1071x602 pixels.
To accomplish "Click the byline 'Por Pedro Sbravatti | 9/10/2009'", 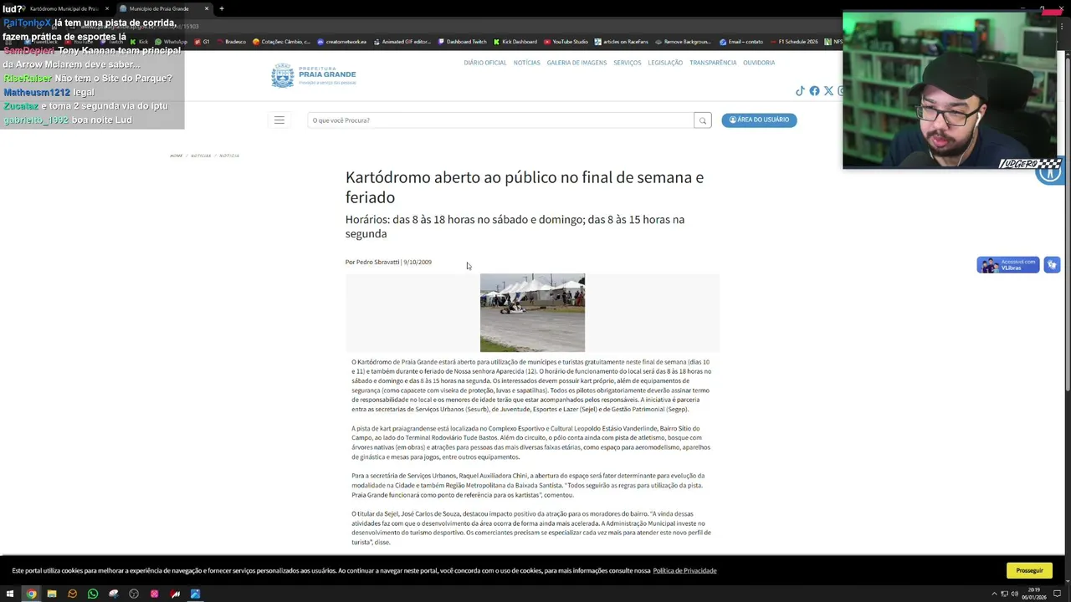I will point(388,262).
